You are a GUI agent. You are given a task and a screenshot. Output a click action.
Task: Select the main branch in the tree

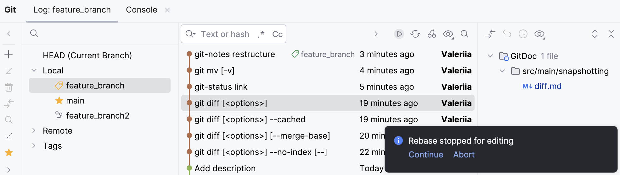[75, 101]
